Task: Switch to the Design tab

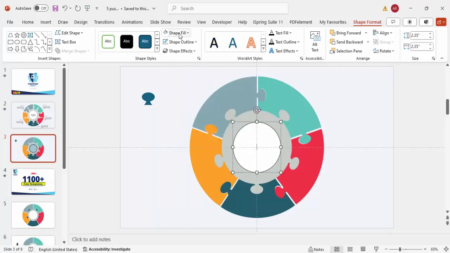Action: tap(81, 22)
